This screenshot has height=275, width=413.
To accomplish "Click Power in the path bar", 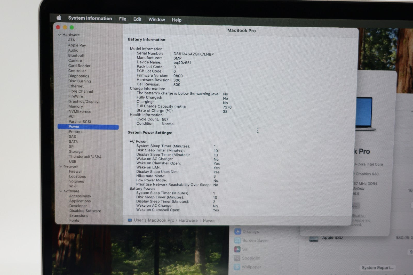I will [209, 221].
